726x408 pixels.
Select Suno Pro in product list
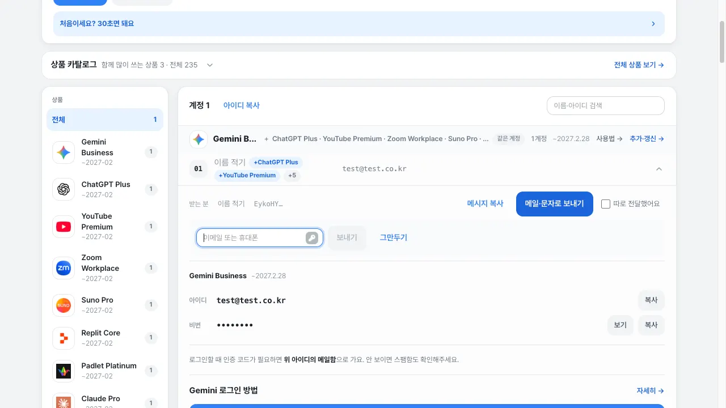point(105,305)
